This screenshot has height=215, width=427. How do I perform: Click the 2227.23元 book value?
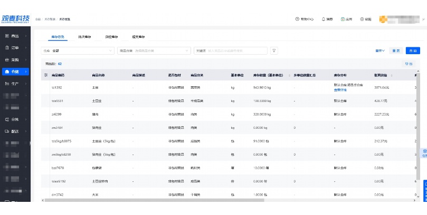click(381, 114)
